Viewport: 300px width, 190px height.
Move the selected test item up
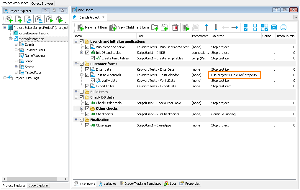[206, 27]
